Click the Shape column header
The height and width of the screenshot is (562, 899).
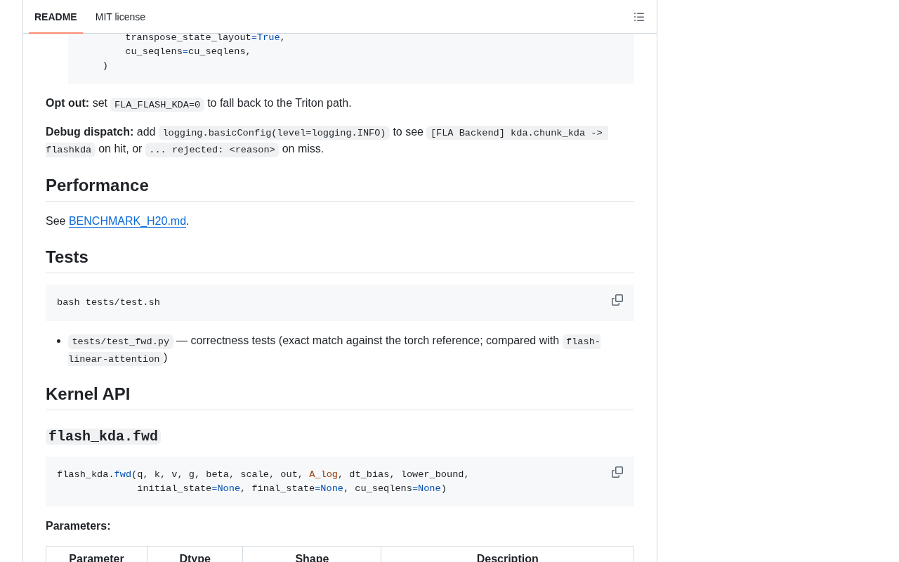tap(312, 558)
